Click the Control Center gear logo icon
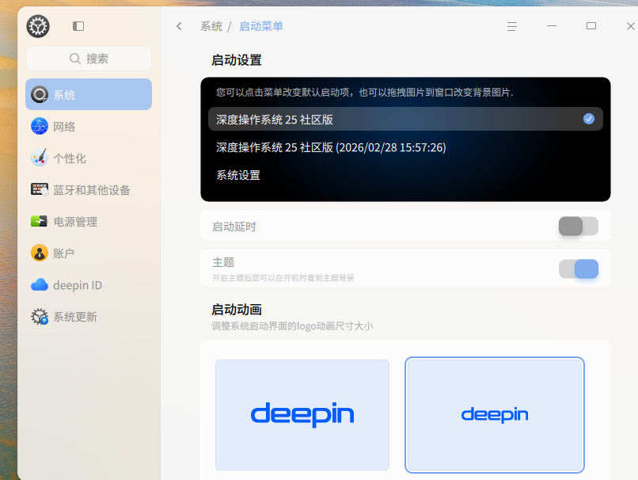Screen dimensions: 638x480 [x=38, y=26]
